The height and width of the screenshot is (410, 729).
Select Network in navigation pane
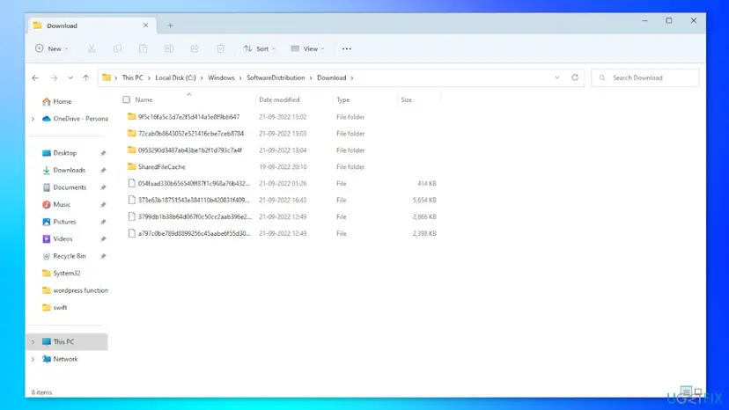point(60,359)
